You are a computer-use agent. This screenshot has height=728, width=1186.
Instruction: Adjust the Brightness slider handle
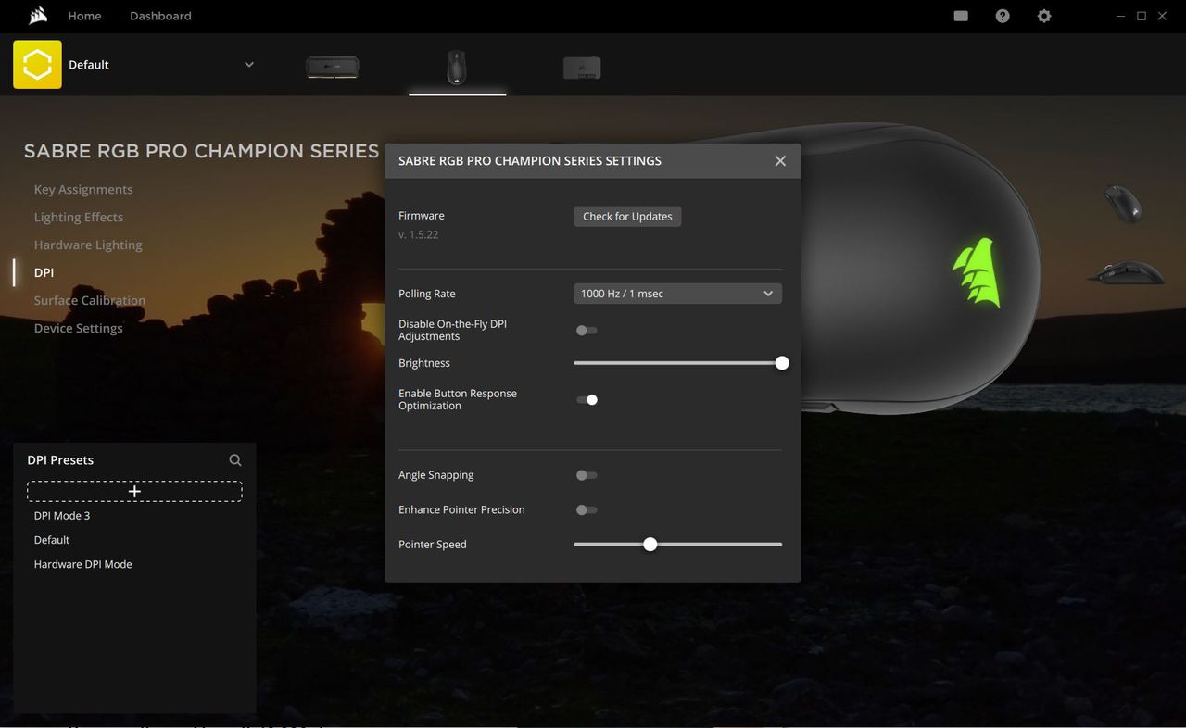click(x=782, y=363)
